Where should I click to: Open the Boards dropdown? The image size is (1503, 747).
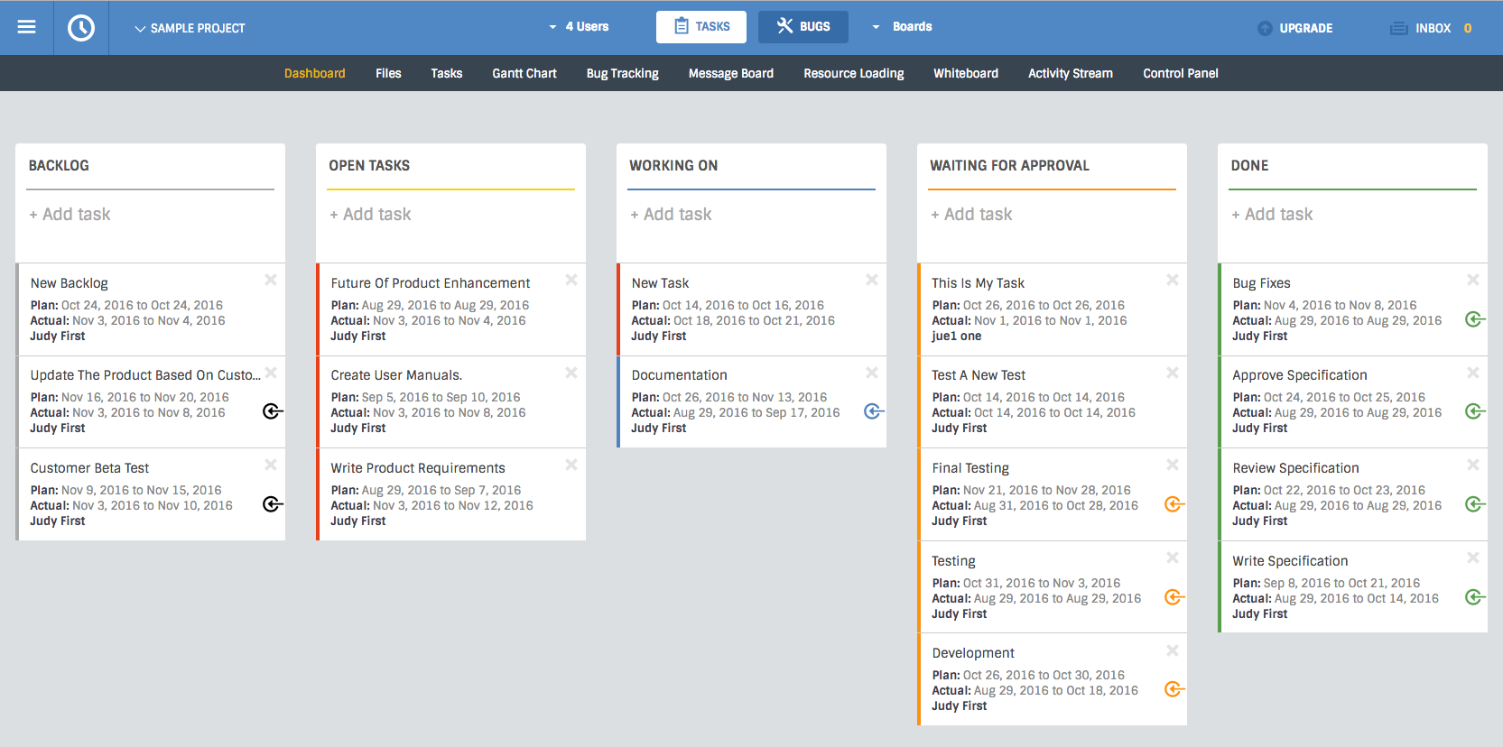[x=901, y=27]
